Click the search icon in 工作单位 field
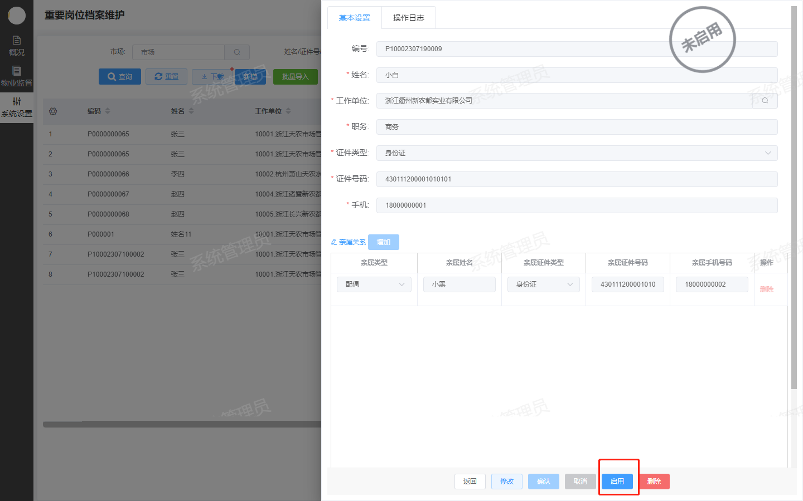Screen dimensions: 803x501 [x=765, y=101]
